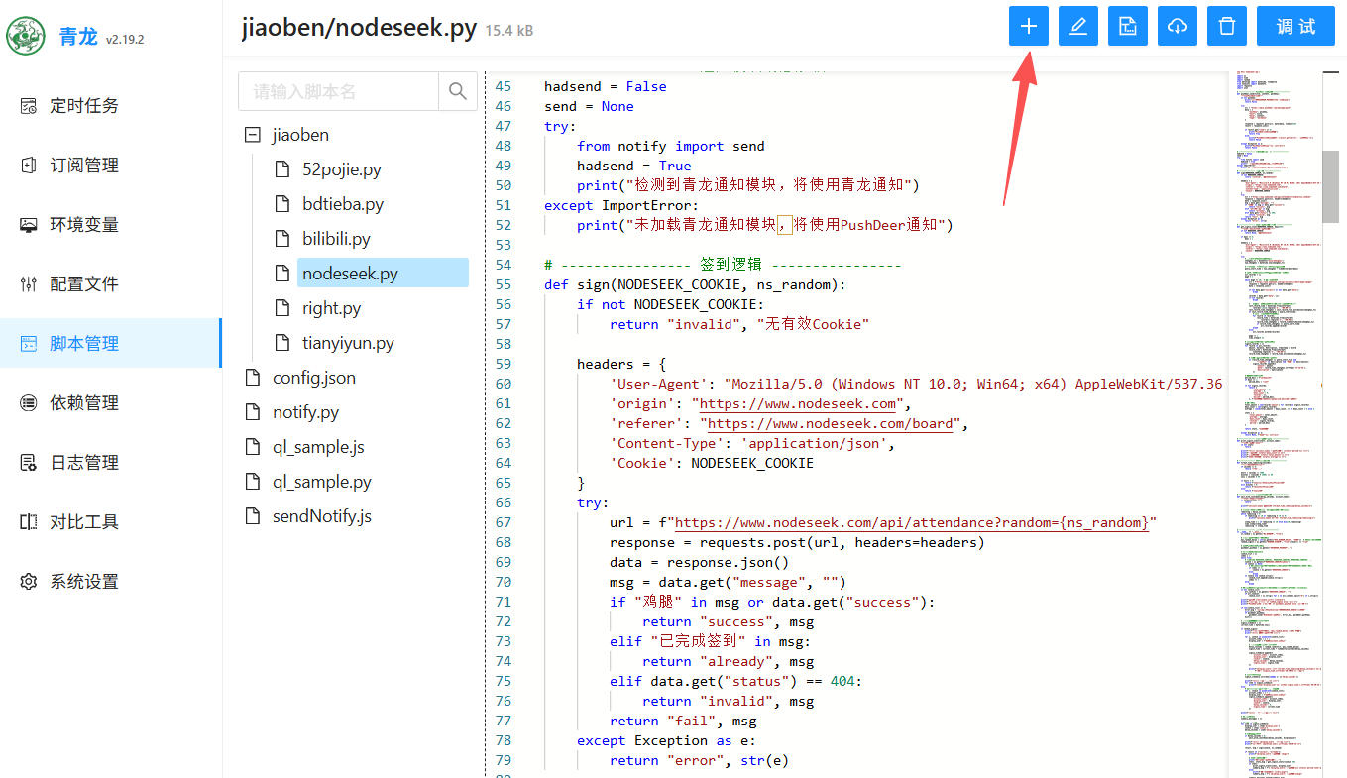This screenshot has height=778, width=1347.
Task: Open the sendNotify.js script
Action: click(x=321, y=516)
